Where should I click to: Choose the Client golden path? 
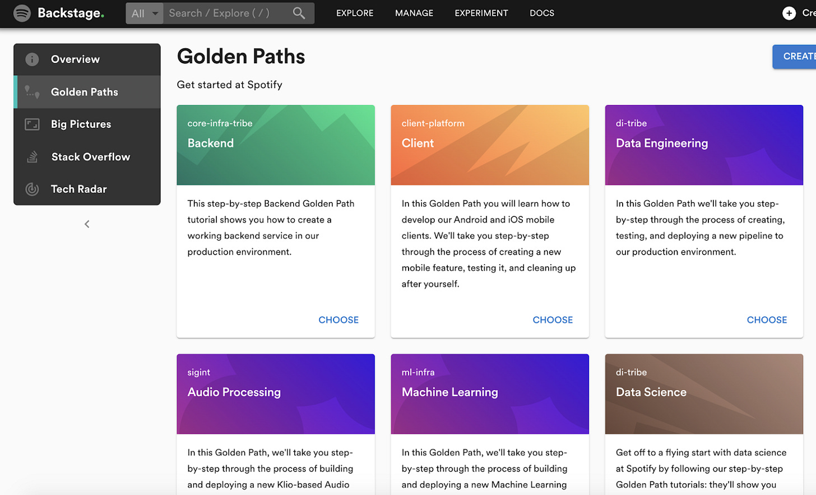[553, 320]
